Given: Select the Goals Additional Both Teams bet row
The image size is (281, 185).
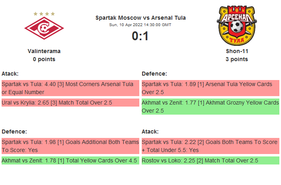Looking at the screenshot, I should [70, 146].
